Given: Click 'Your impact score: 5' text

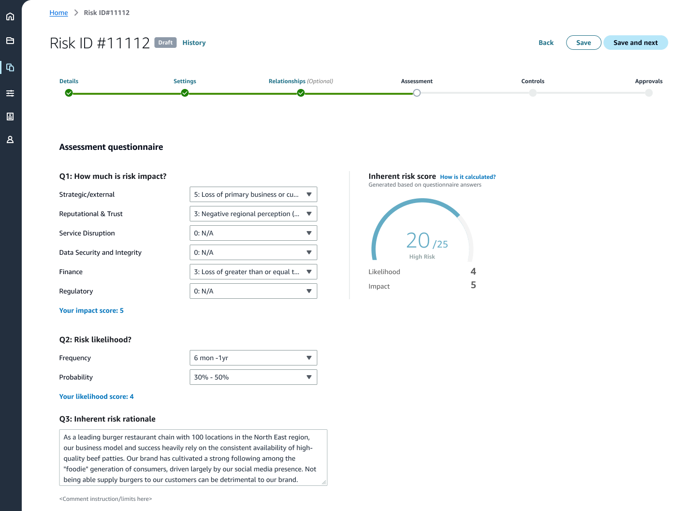Looking at the screenshot, I should 91,310.
